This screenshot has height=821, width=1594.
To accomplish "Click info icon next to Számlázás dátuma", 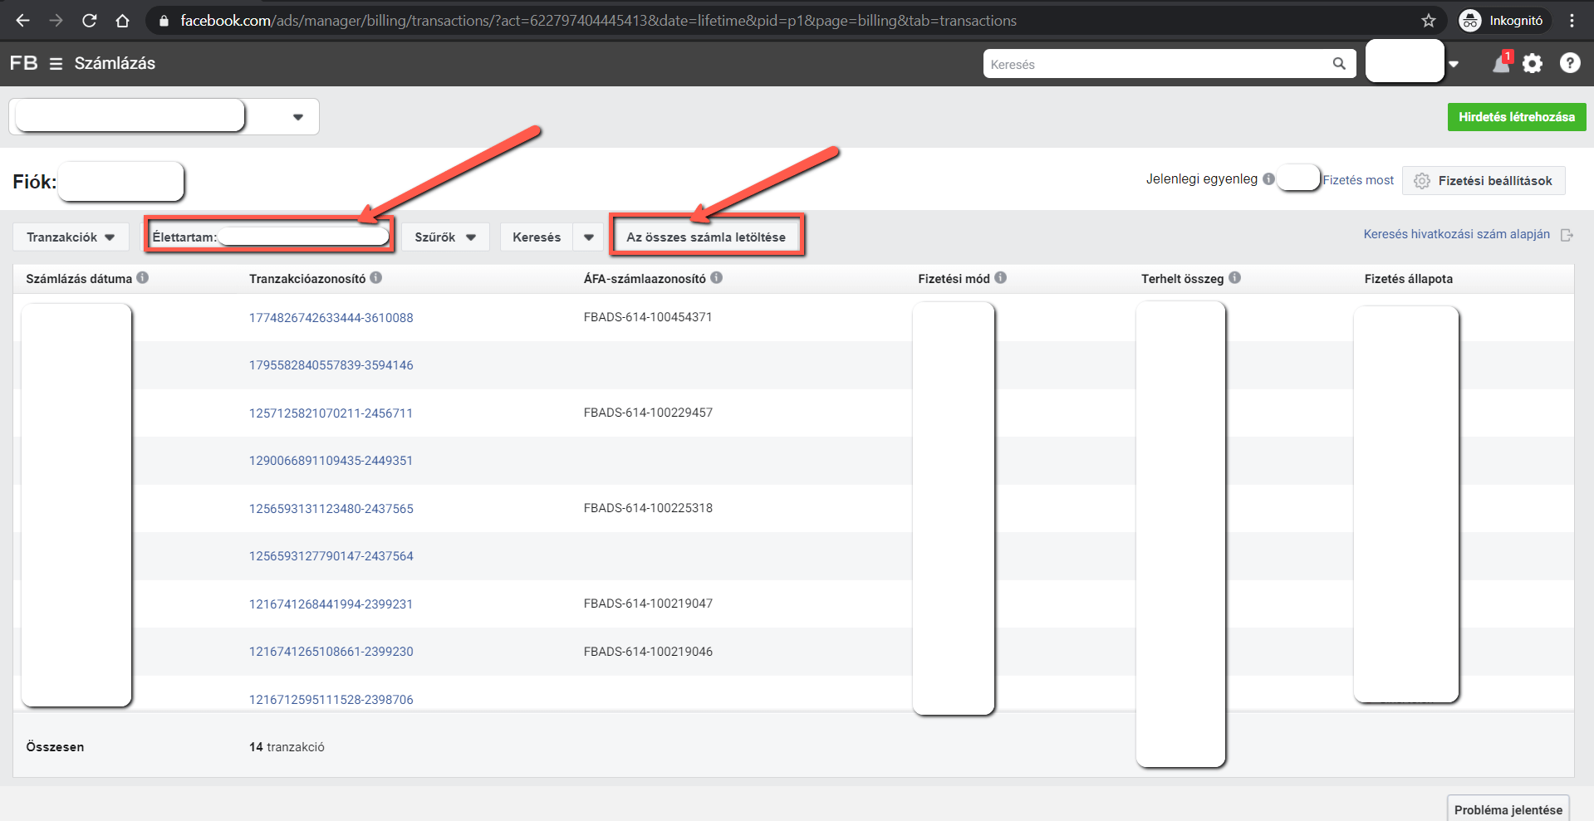I will pos(143,277).
